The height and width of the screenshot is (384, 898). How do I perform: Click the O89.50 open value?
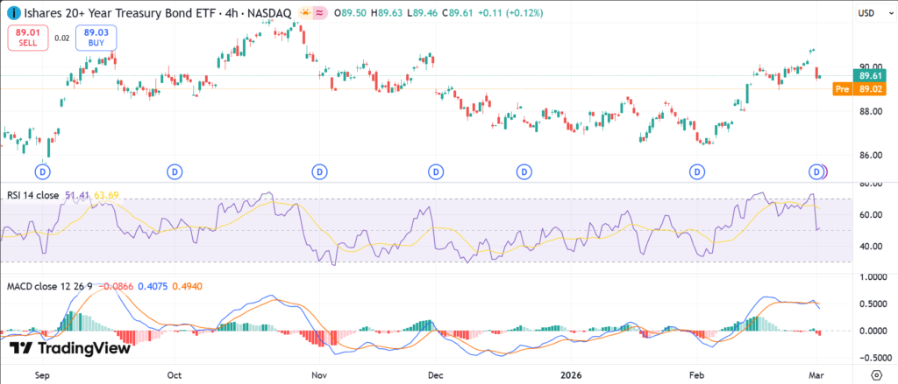352,12
